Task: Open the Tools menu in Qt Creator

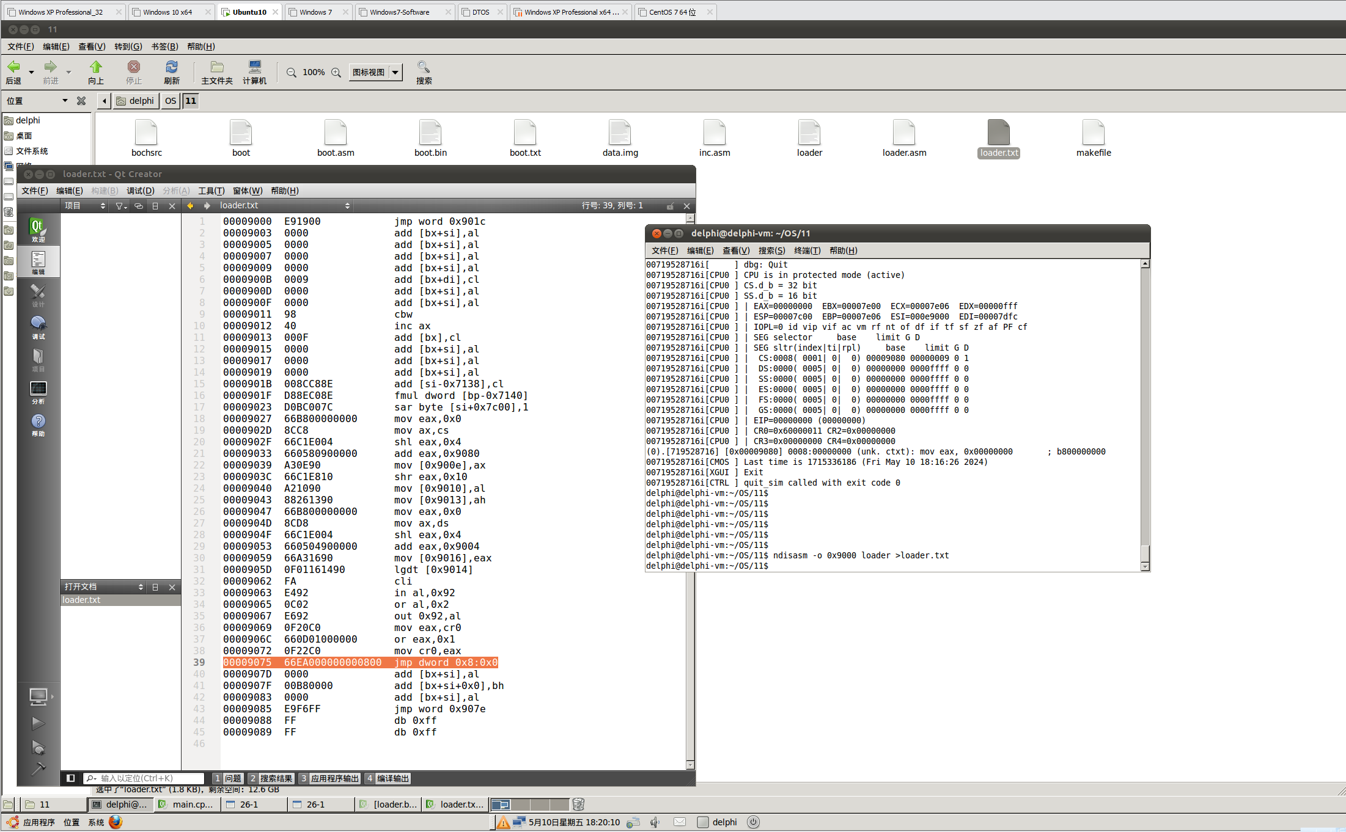Action: (x=211, y=191)
